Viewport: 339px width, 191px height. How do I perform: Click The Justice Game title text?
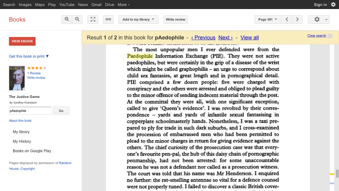coord(24,97)
